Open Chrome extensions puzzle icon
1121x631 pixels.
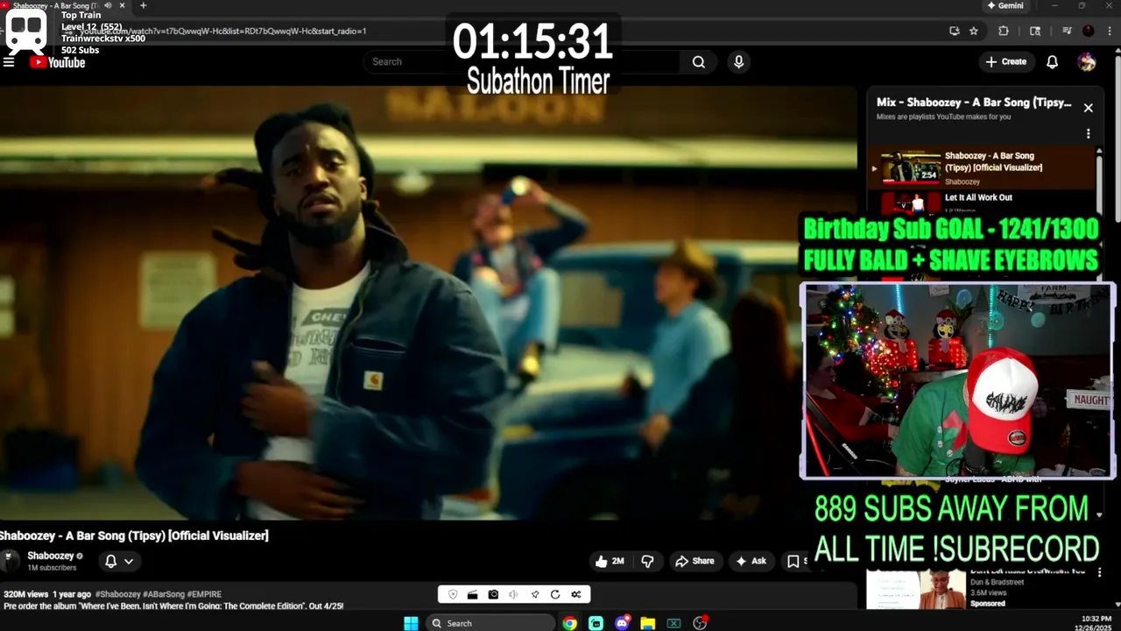pos(1004,31)
